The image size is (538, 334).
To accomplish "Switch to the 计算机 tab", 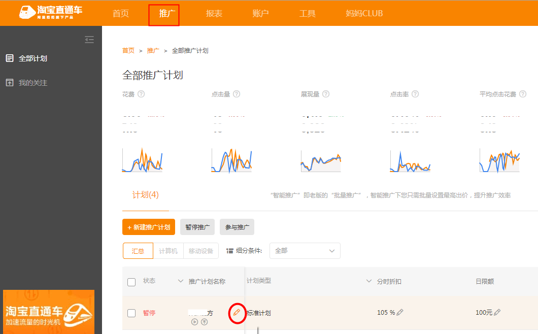I will (x=168, y=251).
